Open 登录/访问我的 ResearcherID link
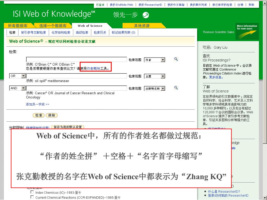This screenshot has height=200, width=267. pos(228,195)
